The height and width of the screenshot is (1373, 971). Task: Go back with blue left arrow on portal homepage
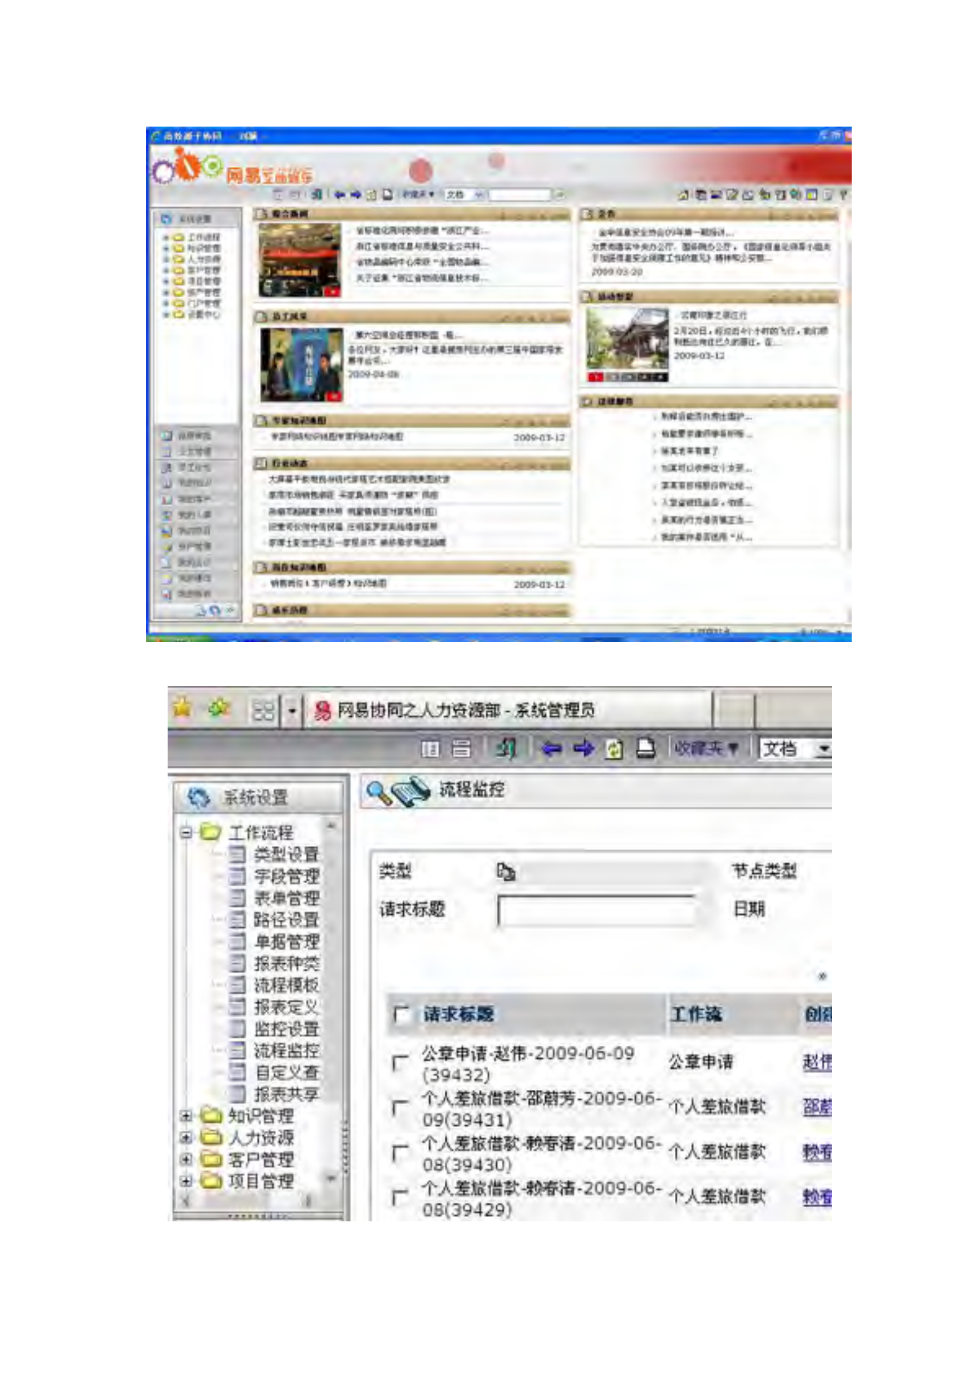[x=340, y=194]
